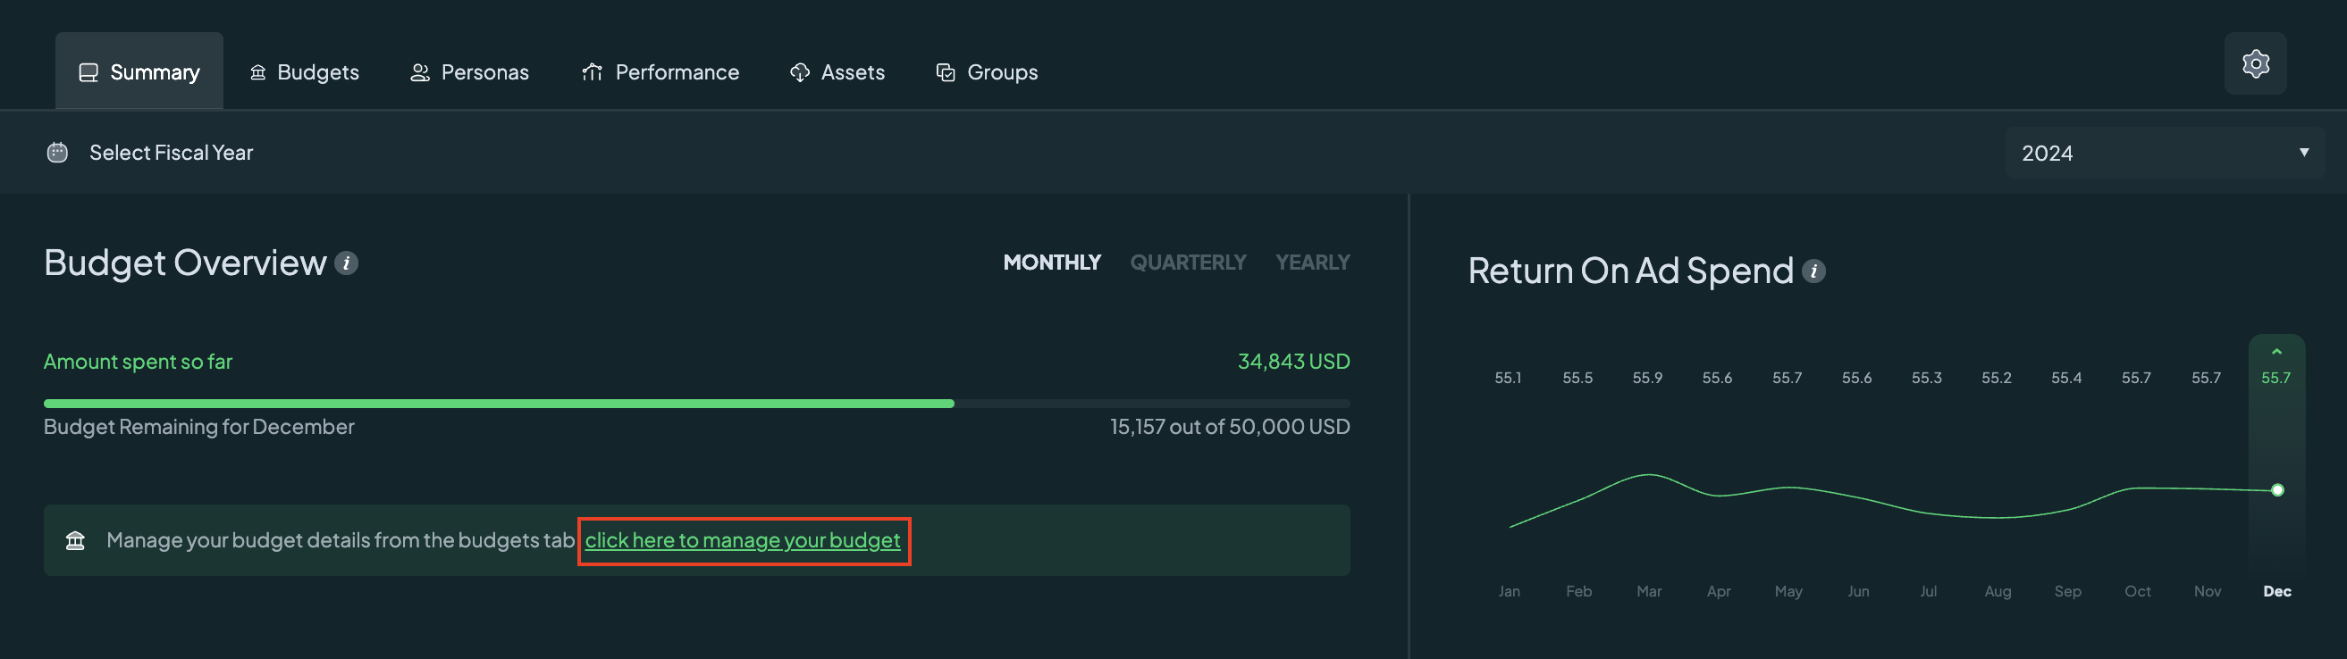Viewport: 2347px width, 659px height.
Task: Show Budget Overview info tooltip icon
Action: click(x=346, y=263)
